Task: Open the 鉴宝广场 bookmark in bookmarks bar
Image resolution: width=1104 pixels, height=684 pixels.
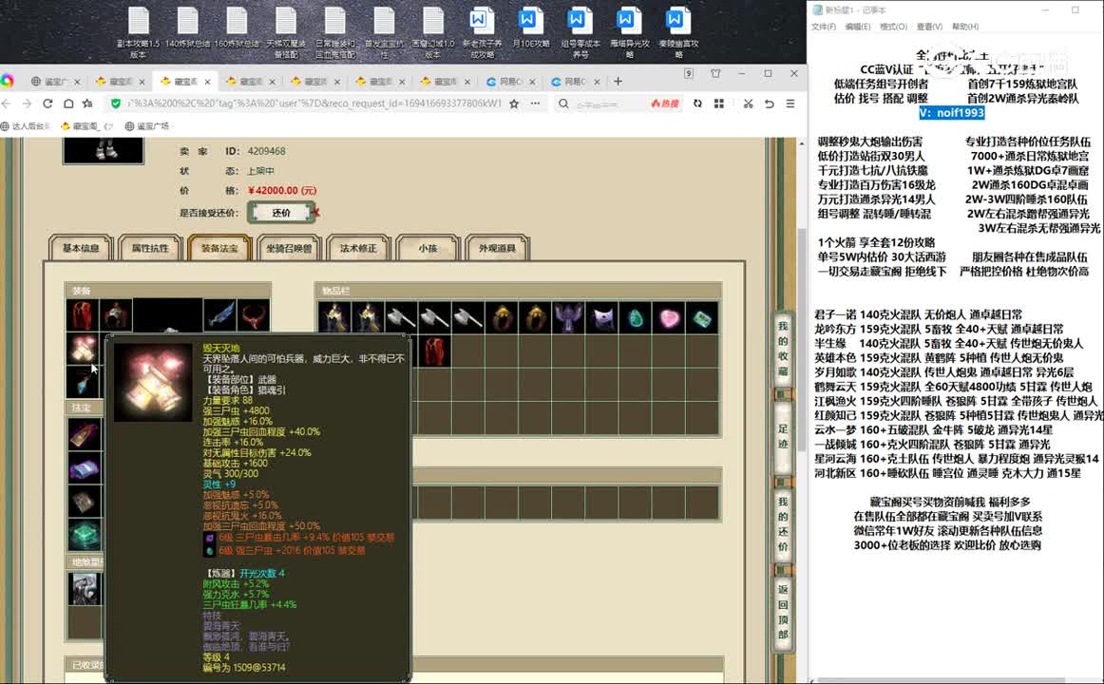Action: (147, 126)
